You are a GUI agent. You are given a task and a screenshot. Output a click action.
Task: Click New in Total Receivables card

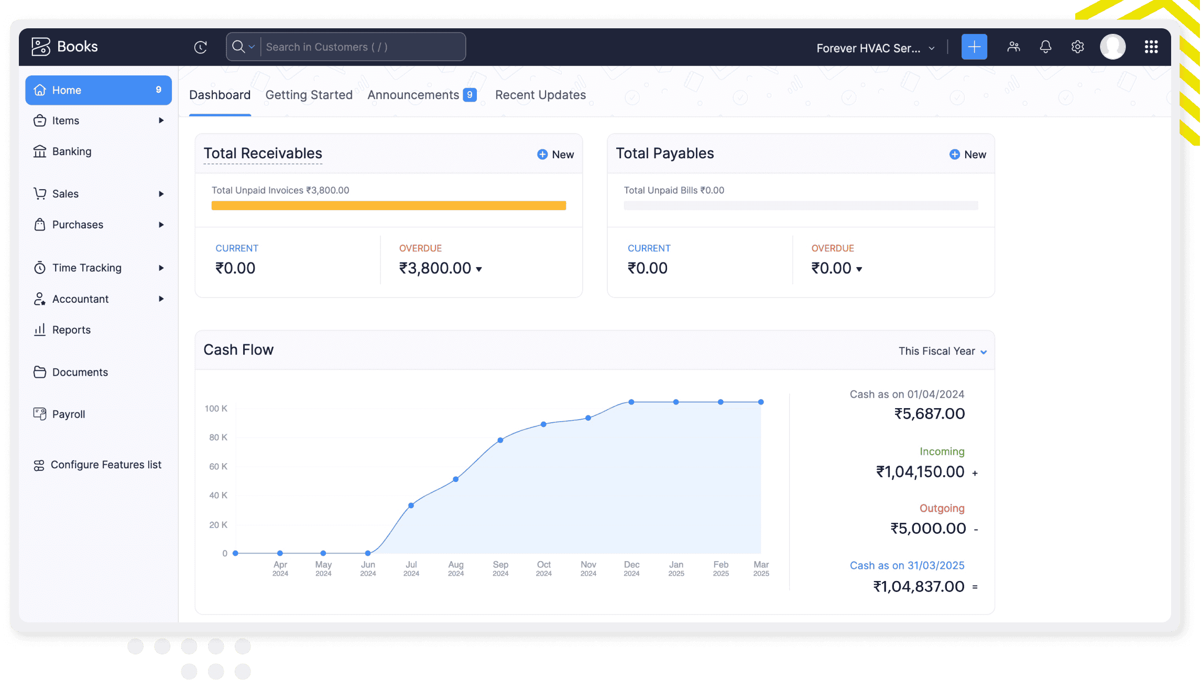click(555, 155)
